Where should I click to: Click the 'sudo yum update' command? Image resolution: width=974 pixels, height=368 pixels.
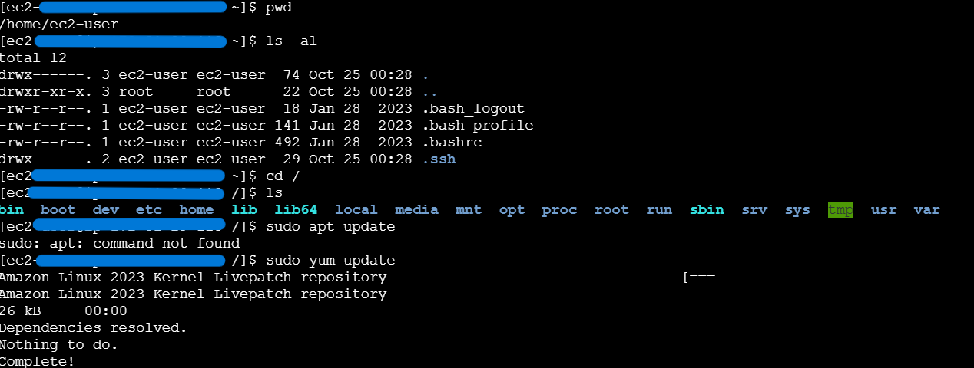click(x=330, y=261)
